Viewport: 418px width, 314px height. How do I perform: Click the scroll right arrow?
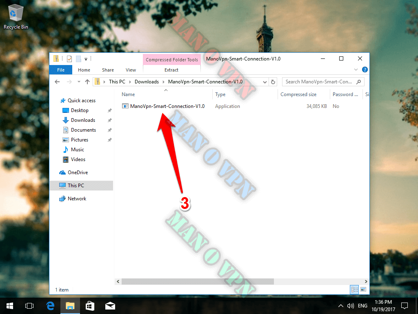(x=366, y=281)
